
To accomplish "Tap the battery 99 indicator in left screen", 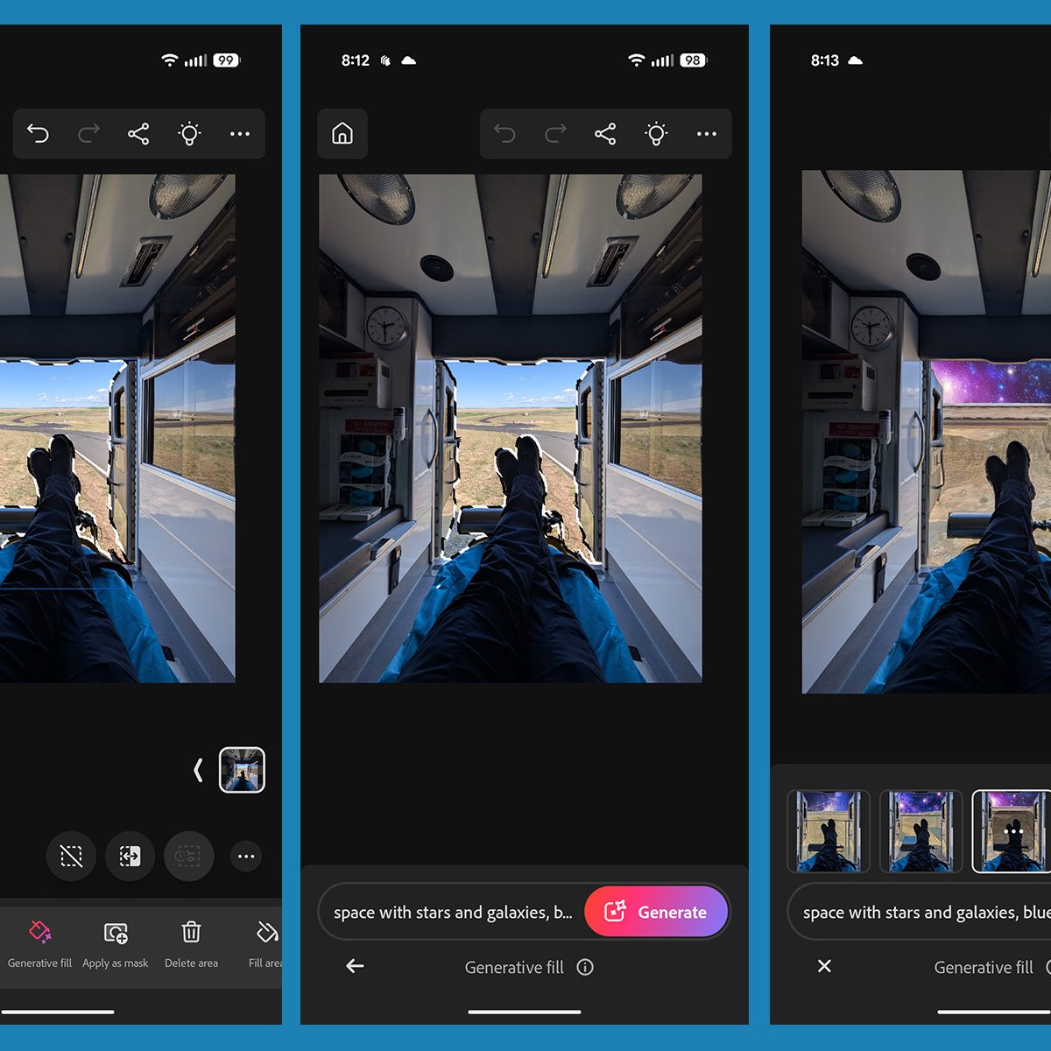I will pos(226,60).
